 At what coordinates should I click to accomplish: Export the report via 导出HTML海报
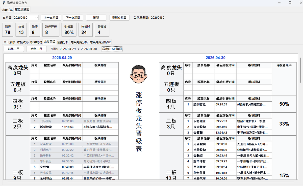coord(112,49)
